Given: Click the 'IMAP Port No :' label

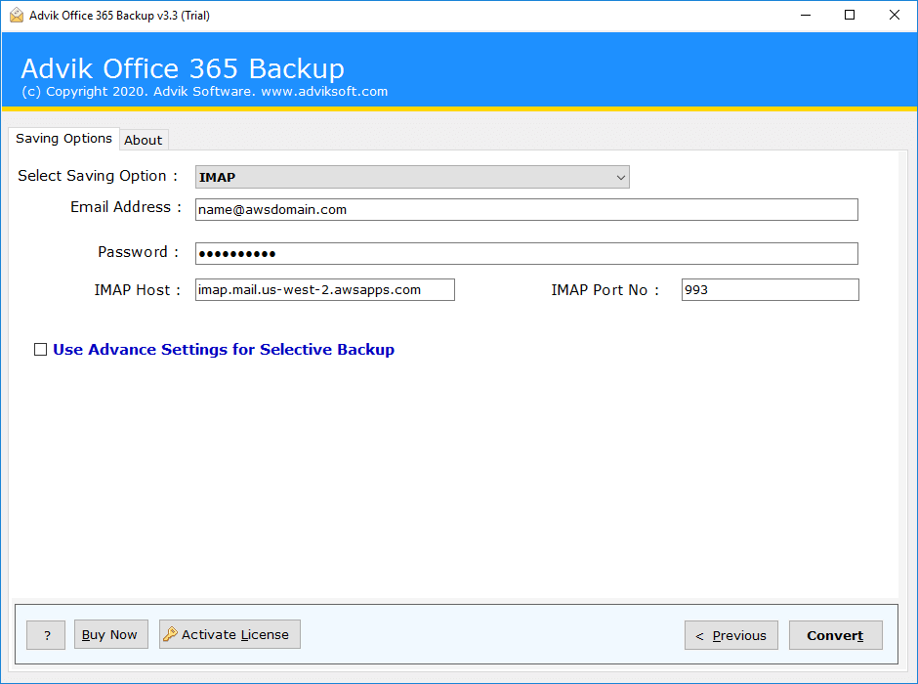Looking at the screenshot, I should (x=605, y=290).
